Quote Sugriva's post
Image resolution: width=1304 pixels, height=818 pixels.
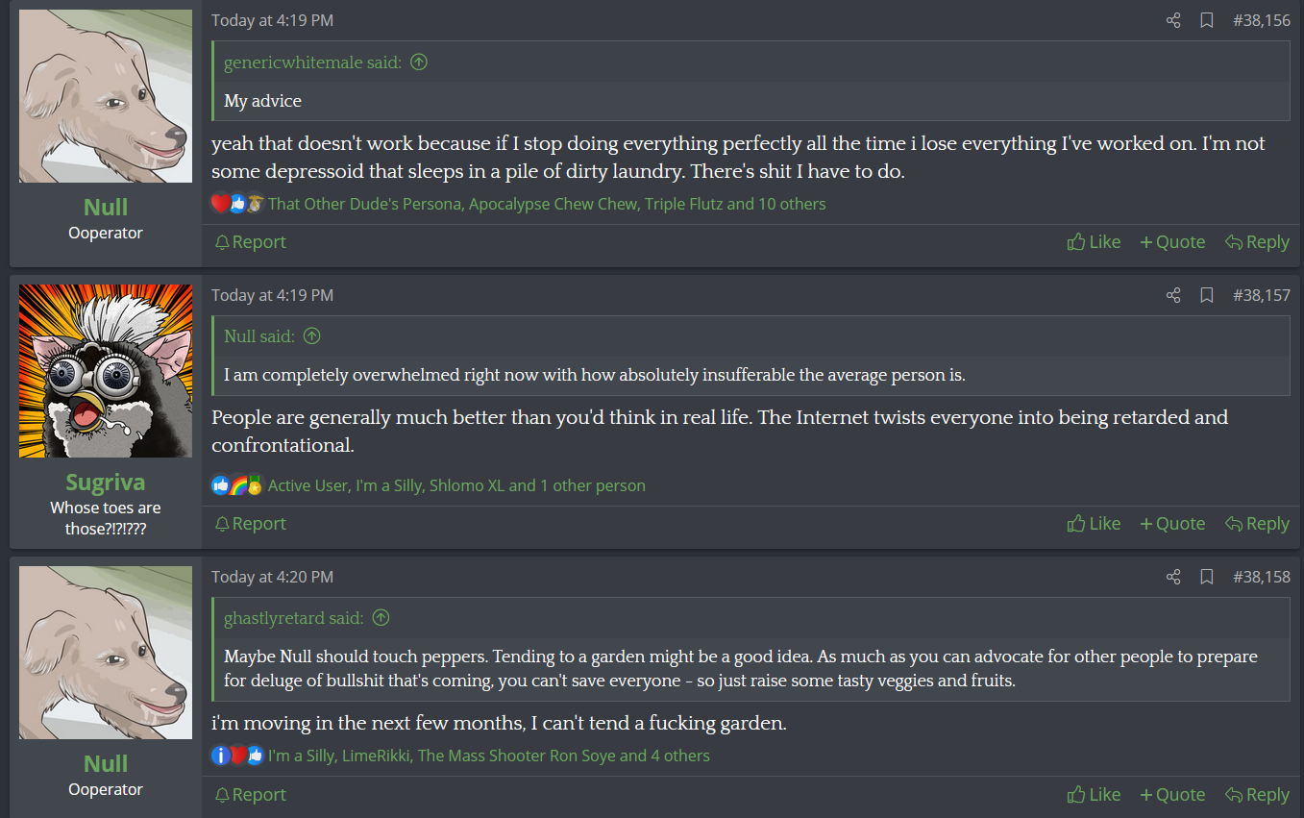coord(1172,524)
